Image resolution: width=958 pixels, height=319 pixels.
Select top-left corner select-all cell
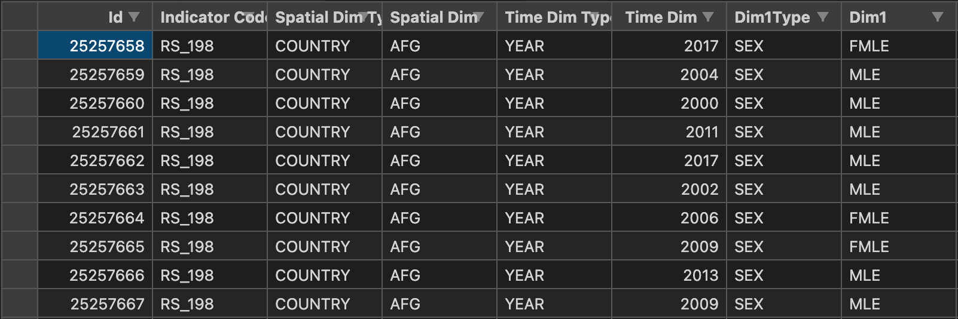[19, 17]
